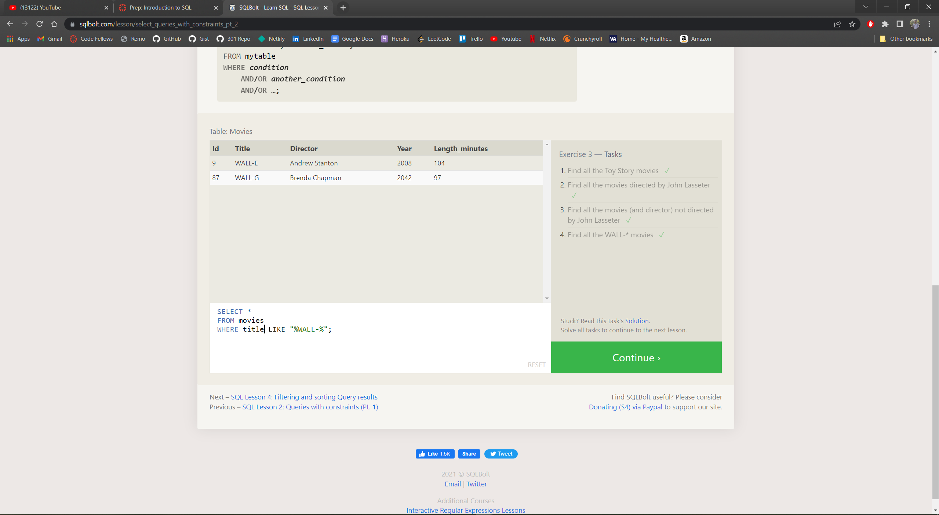Viewport: 939px width, 515px height.
Task: Go to SQL Lesson 4 link
Action: point(304,397)
